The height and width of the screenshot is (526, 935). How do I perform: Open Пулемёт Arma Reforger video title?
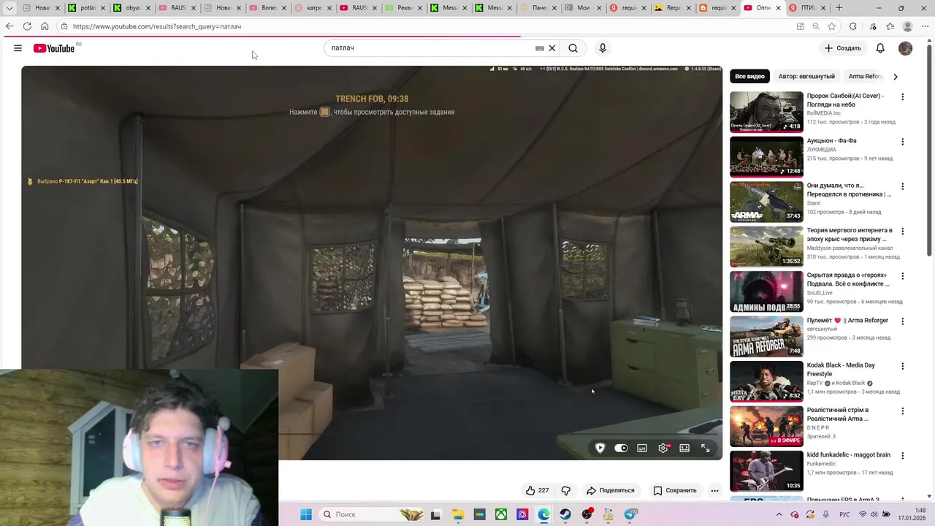pyautogui.click(x=847, y=320)
